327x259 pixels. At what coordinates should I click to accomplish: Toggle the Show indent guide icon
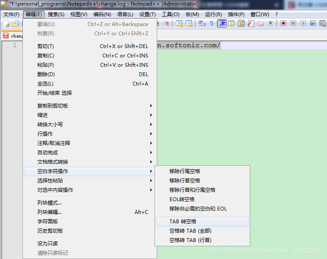pyautogui.click(x=222, y=23)
